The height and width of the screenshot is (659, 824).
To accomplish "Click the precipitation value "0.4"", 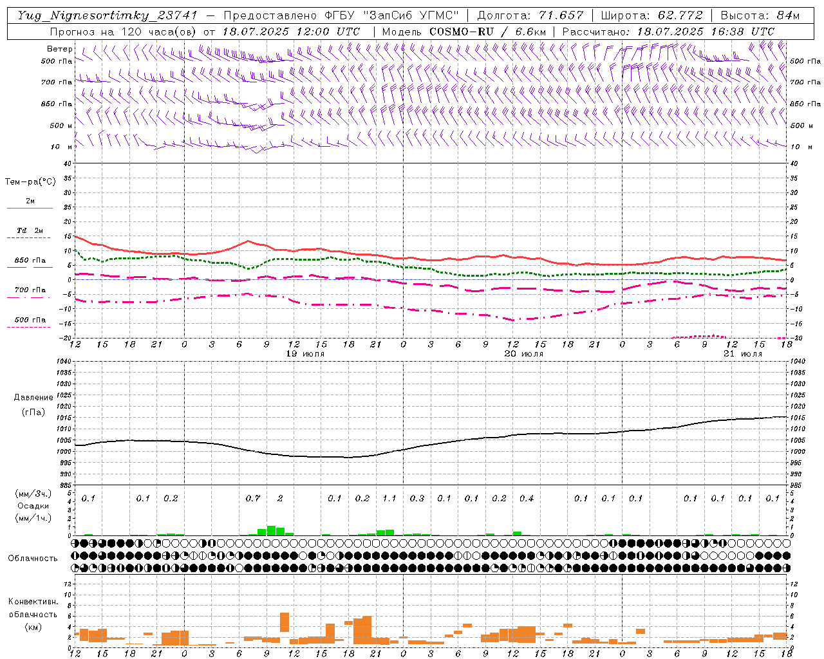I will click(x=527, y=499).
